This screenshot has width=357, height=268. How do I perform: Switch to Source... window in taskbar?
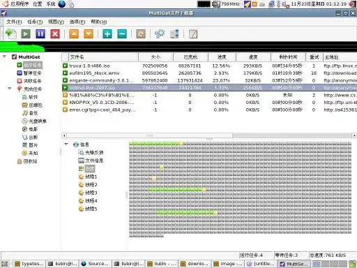[96, 264]
